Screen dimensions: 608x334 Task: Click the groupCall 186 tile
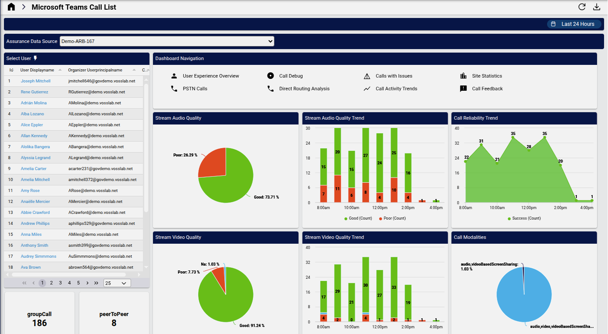pos(39,313)
